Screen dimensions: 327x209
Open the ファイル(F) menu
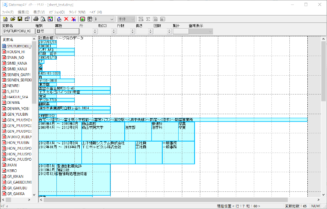[x=8, y=12]
